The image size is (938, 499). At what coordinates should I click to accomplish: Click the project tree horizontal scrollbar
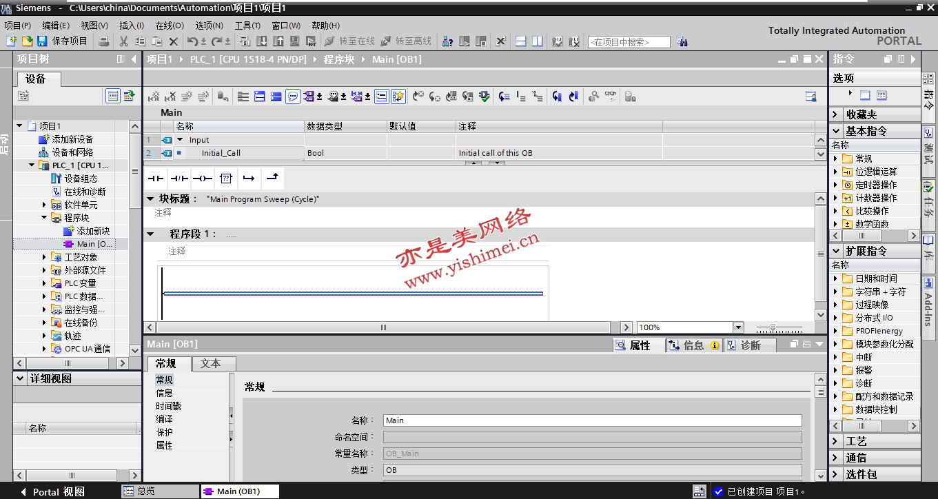tap(67, 363)
